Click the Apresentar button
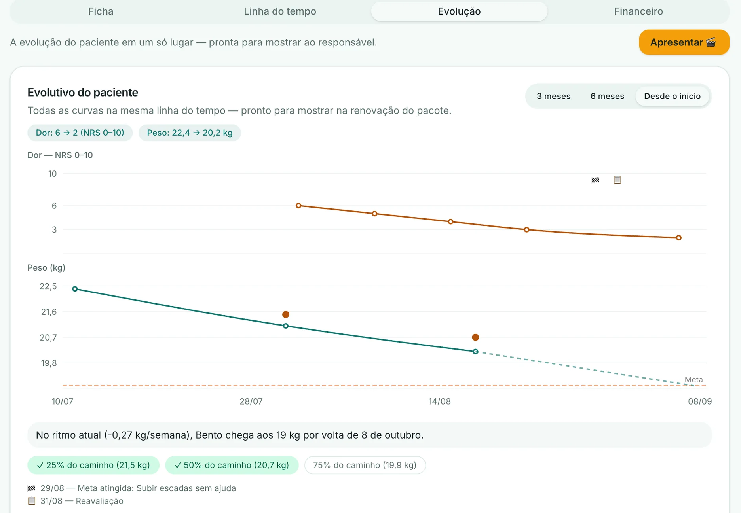The image size is (741, 513). click(684, 42)
